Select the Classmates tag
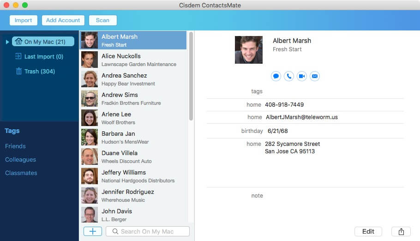420x241 pixels. (21, 173)
